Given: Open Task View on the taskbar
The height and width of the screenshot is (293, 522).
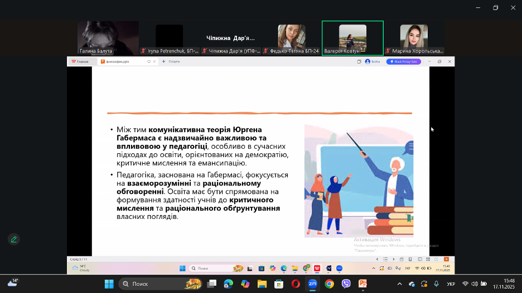Looking at the screenshot, I should [211, 284].
